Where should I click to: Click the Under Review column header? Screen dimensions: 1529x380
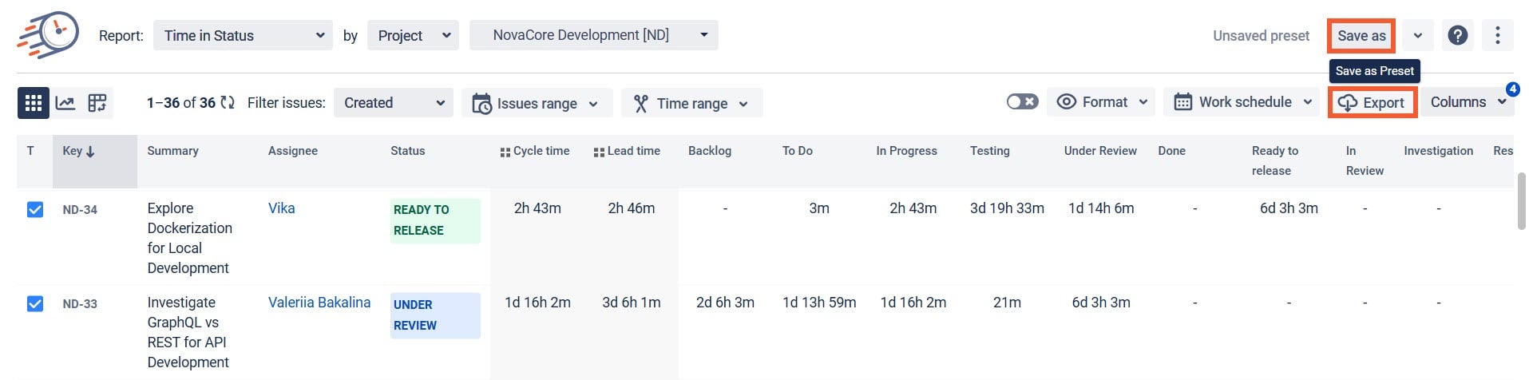click(x=1100, y=151)
